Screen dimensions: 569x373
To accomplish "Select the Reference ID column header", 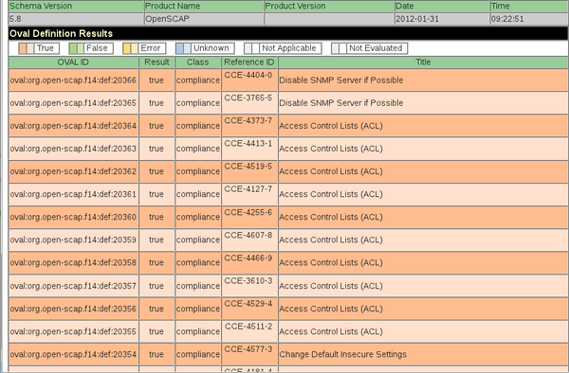I will pos(249,62).
